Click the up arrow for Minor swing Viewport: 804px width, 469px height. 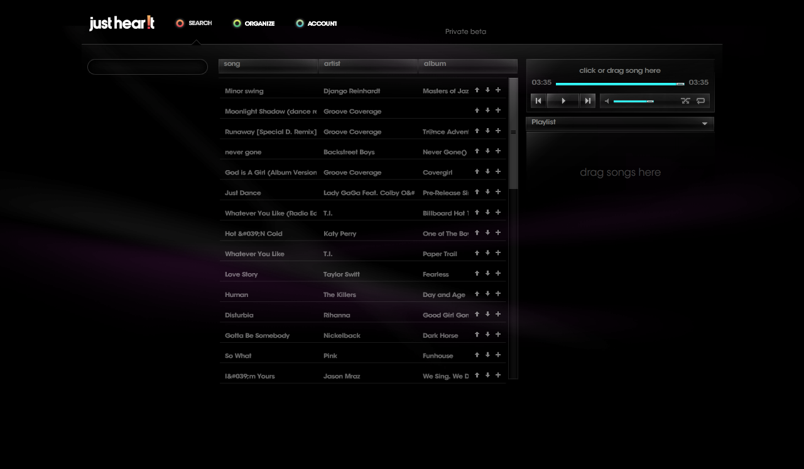pos(477,90)
